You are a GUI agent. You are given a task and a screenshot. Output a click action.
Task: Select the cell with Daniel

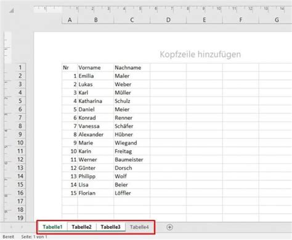coord(95,110)
